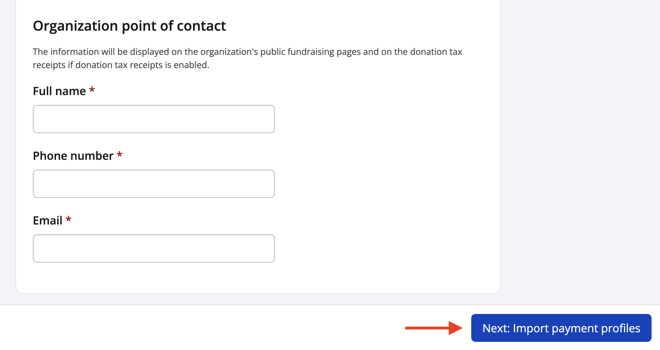This screenshot has width=660, height=350.
Task: Click empty footer bar left of red arrow
Action: tap(197, 328)
